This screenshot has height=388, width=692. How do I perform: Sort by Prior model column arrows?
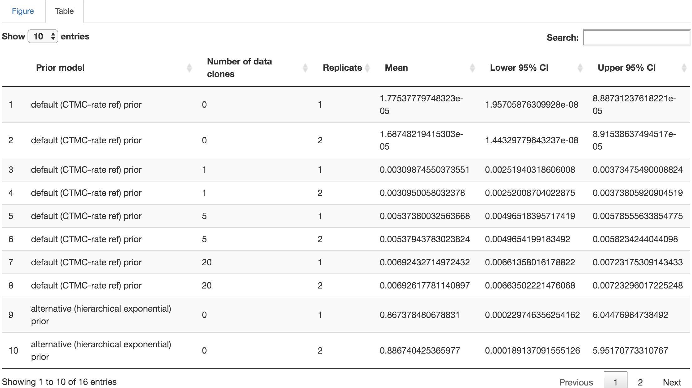[x=189, y=68]
